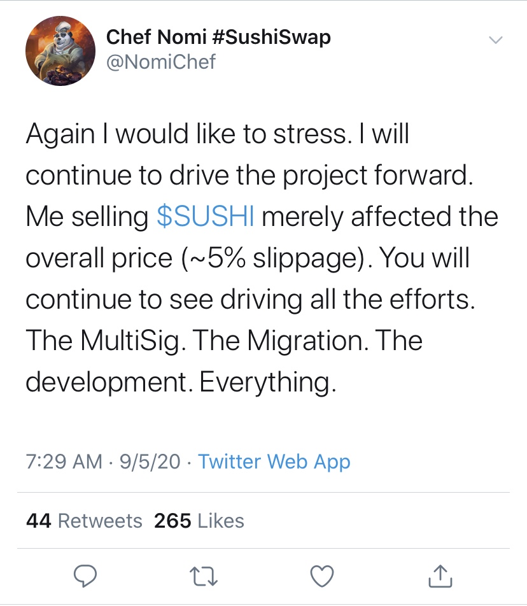The width and height of the screenshot is (527, 606).
Task: Open the $SUSHI cashtag link
Action: click(205, 217)
